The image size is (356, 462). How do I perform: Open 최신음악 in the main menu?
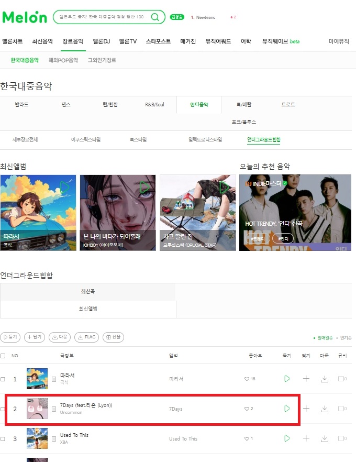(43, 41)
